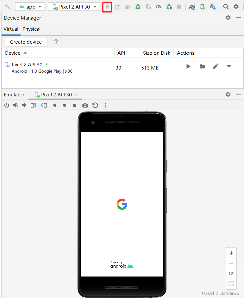Viewport: 244px width, 298px height.
Task: Rotate emulator right icon
Action: [44, 105]
